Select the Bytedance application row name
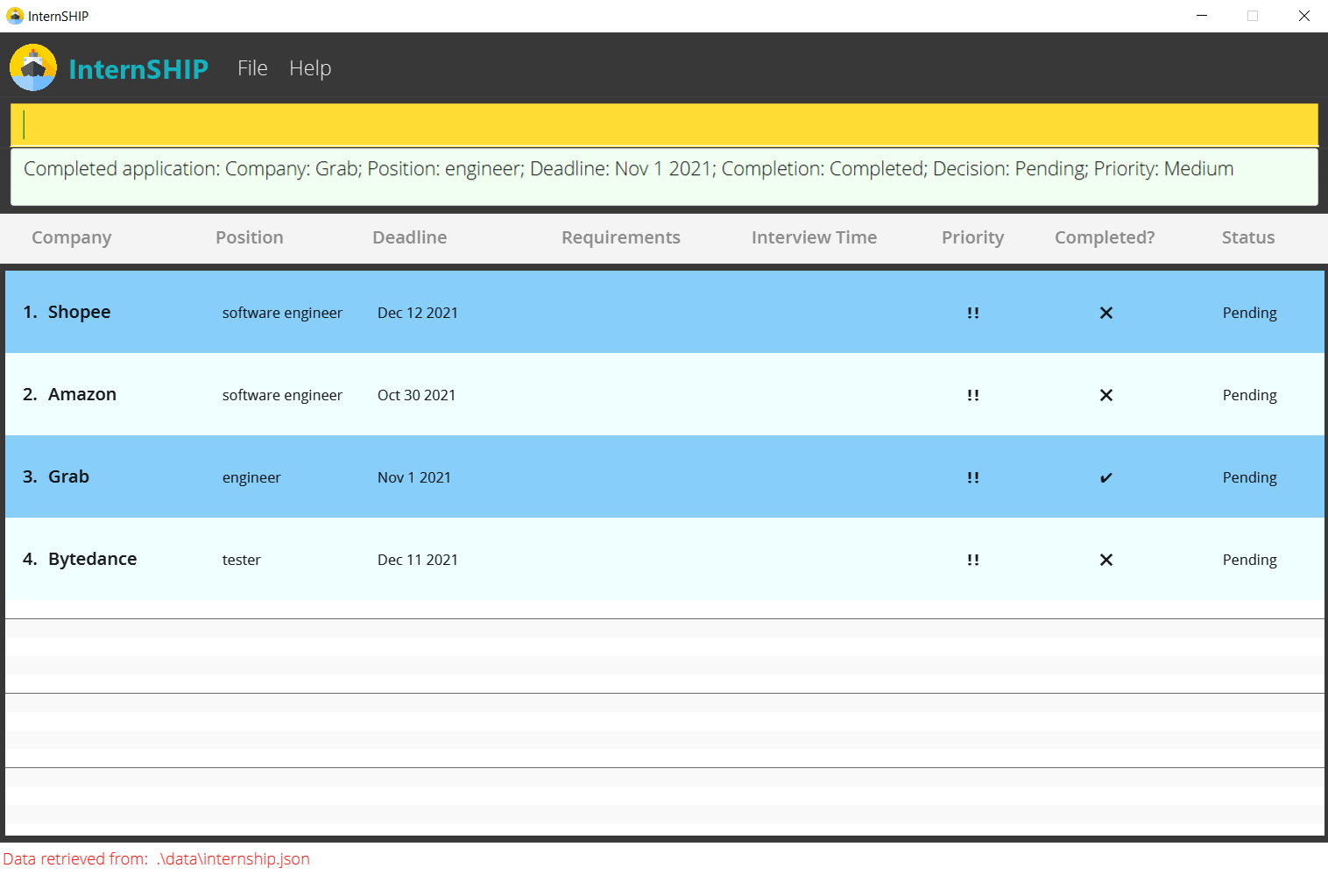 point(93,559)
